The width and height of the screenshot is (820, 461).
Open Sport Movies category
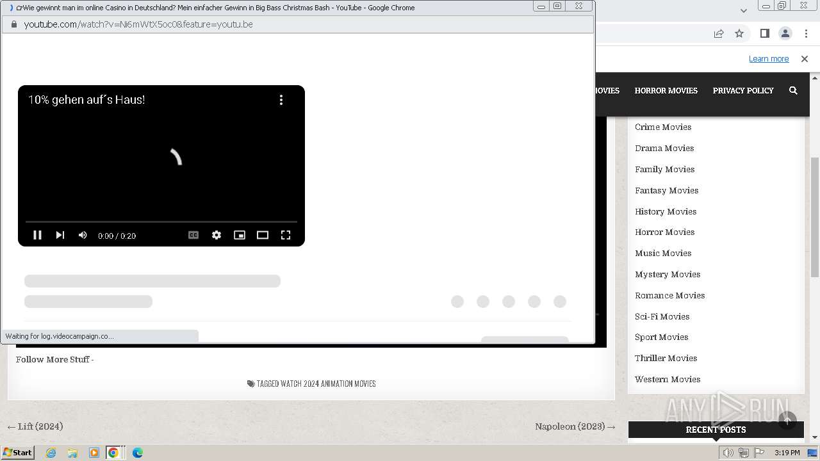point(661,337)
